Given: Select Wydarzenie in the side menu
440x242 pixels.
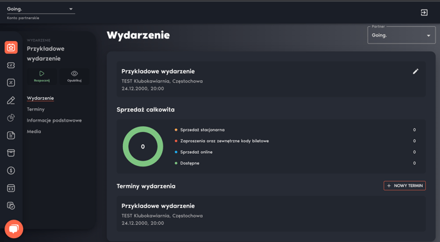Looking at the screenshot, I should click(x=40, y=98).
